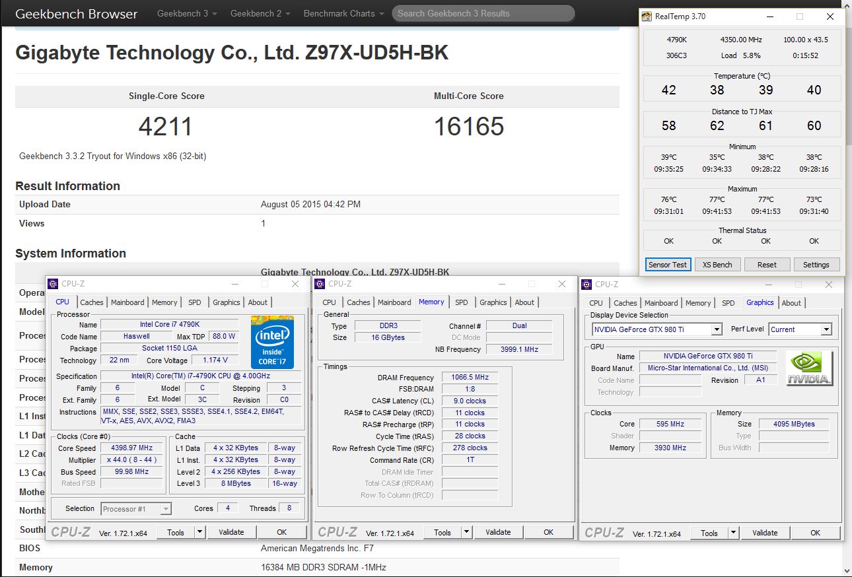Viewport: 852px width, 577px height.
Task: Click OK in CPU window
Action: pos(281,532)
